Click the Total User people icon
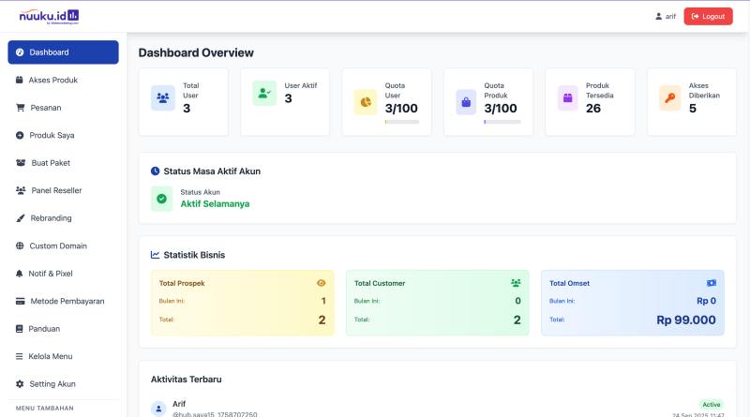 pyautogui.click(x=163, y=97)
